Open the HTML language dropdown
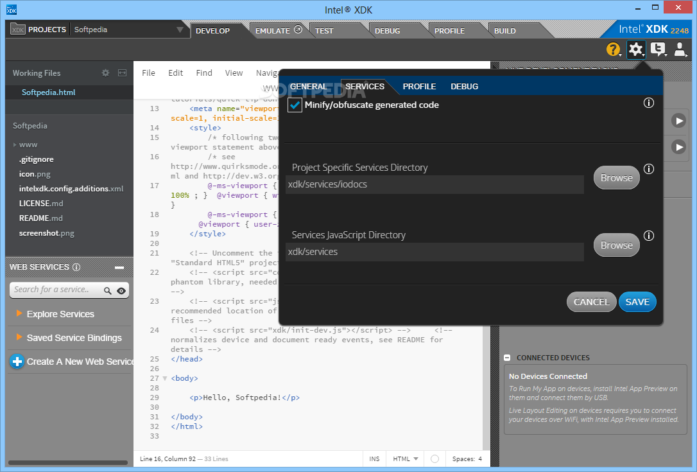The image size is (697, 472). coord(406,459)
